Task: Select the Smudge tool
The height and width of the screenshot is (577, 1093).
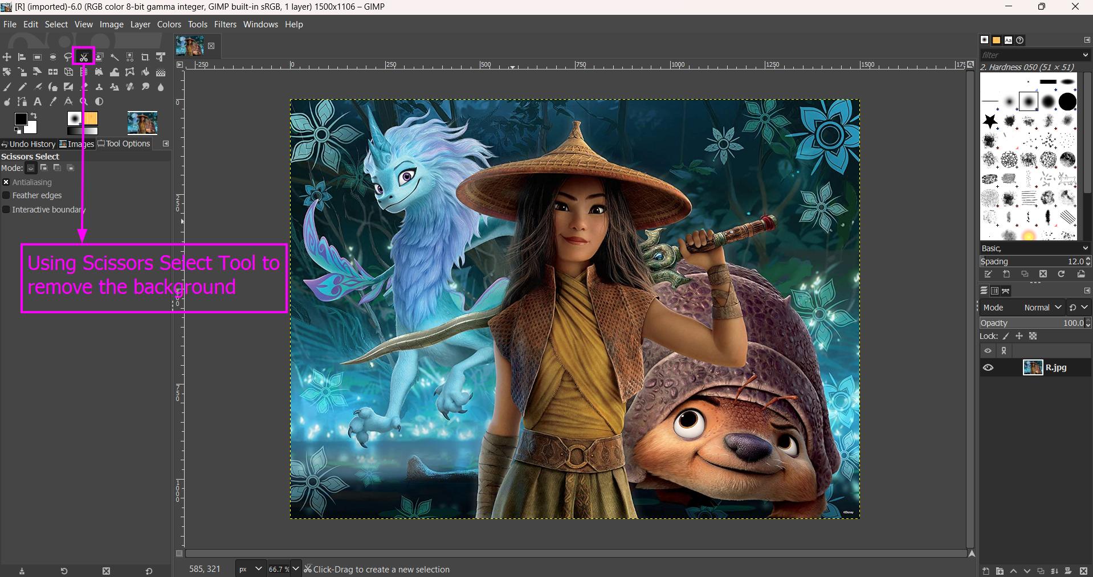Action: point(145,87)
